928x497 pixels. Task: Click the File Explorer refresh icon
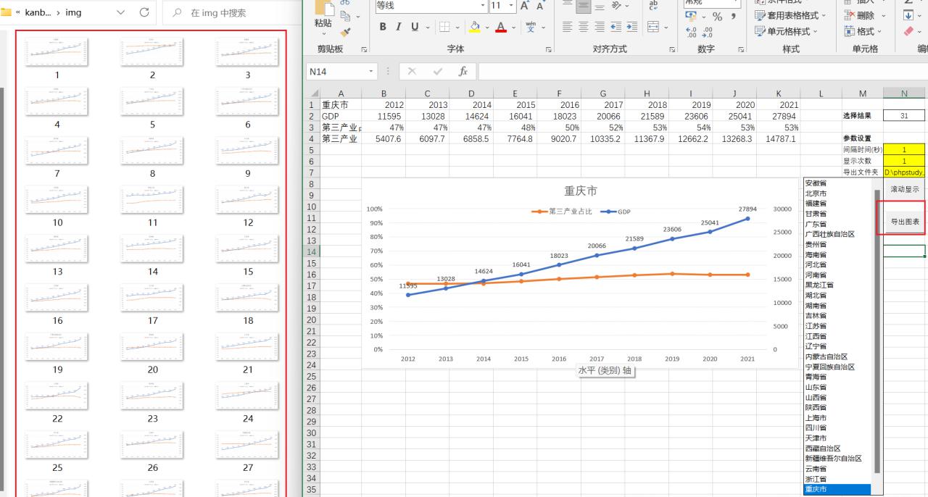144,12
